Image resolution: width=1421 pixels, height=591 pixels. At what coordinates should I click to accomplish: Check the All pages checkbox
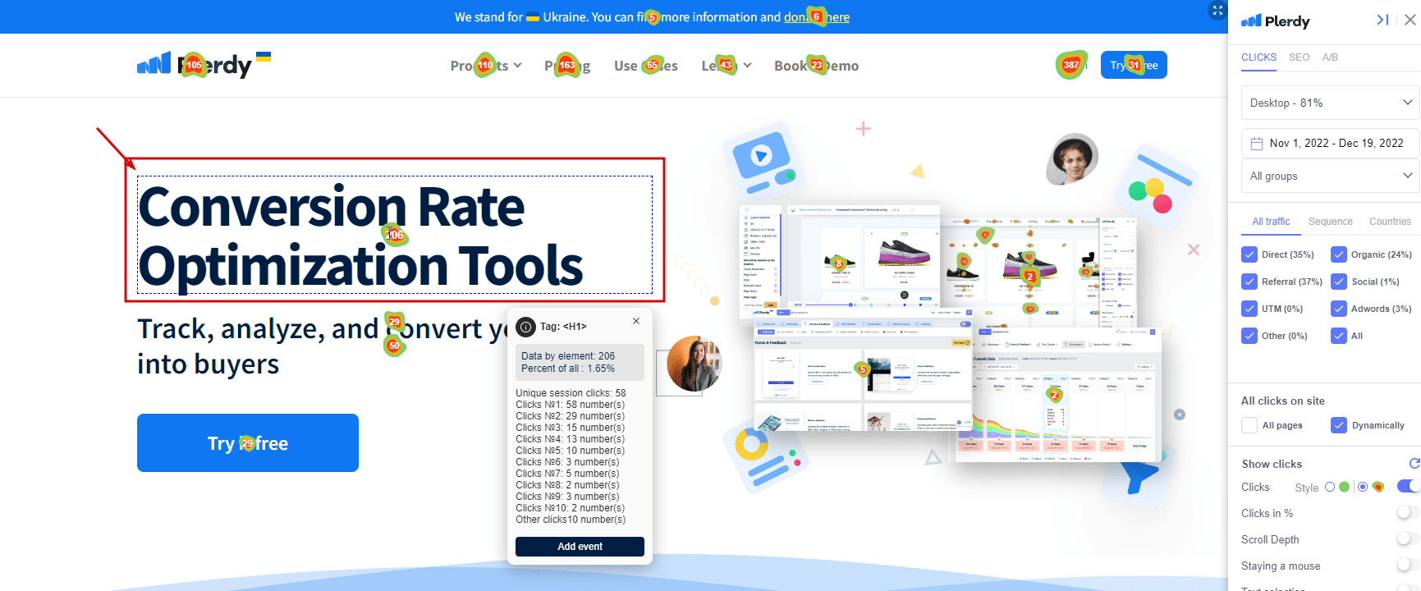click(x=1249, y=425)
